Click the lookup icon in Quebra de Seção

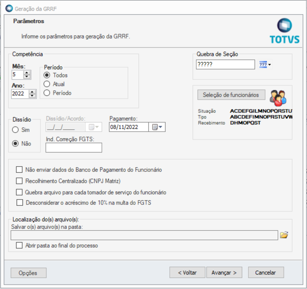coord(264,64)
